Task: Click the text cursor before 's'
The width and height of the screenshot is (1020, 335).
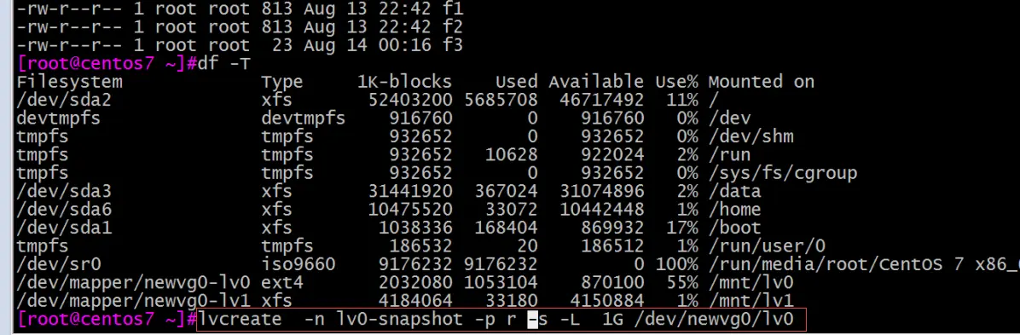Action: pos(532,320)
